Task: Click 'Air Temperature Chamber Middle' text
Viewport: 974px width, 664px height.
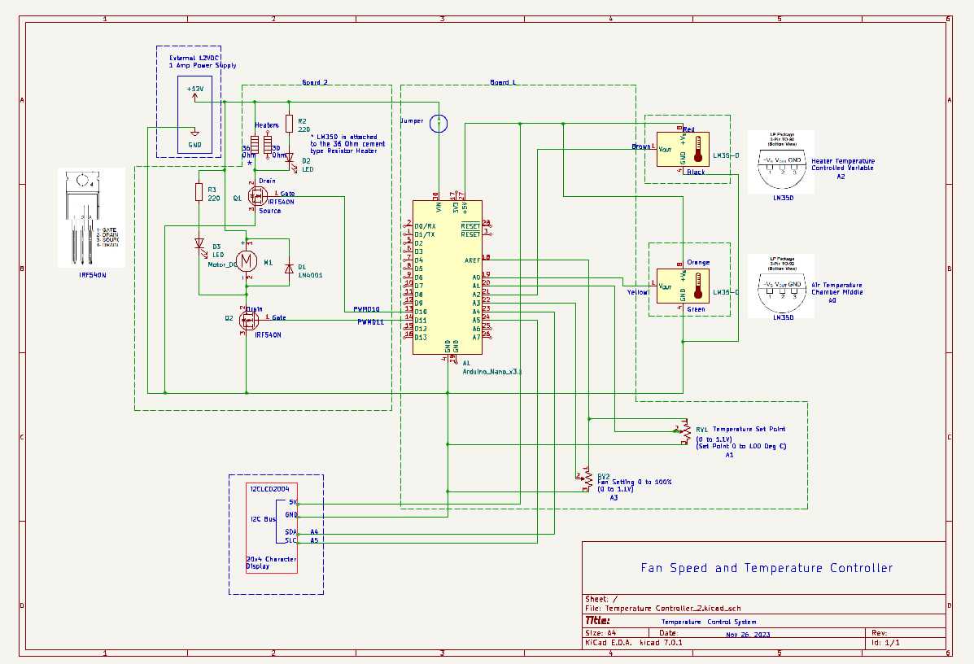Action: [836, 288]
